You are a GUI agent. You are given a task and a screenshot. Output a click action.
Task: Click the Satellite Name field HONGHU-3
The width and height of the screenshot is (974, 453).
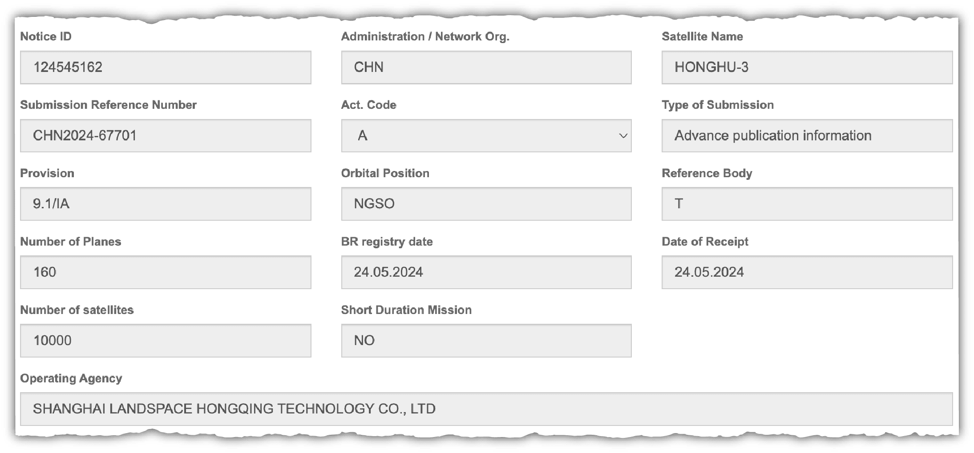pos(806,67)
